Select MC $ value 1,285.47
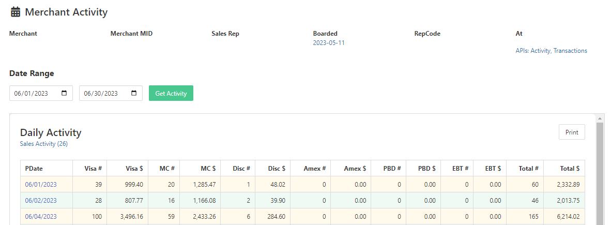 coord(204,185)
